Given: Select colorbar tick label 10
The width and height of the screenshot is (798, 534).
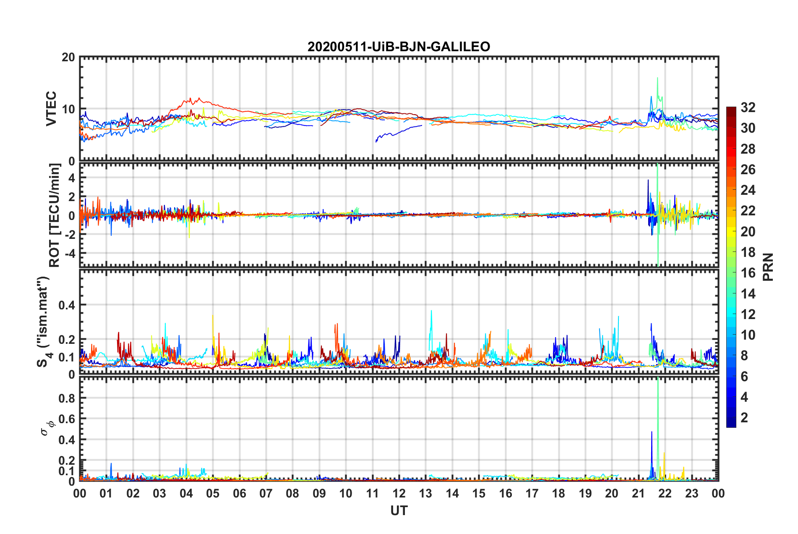Looking at the screenshot, I should point(748,335).
